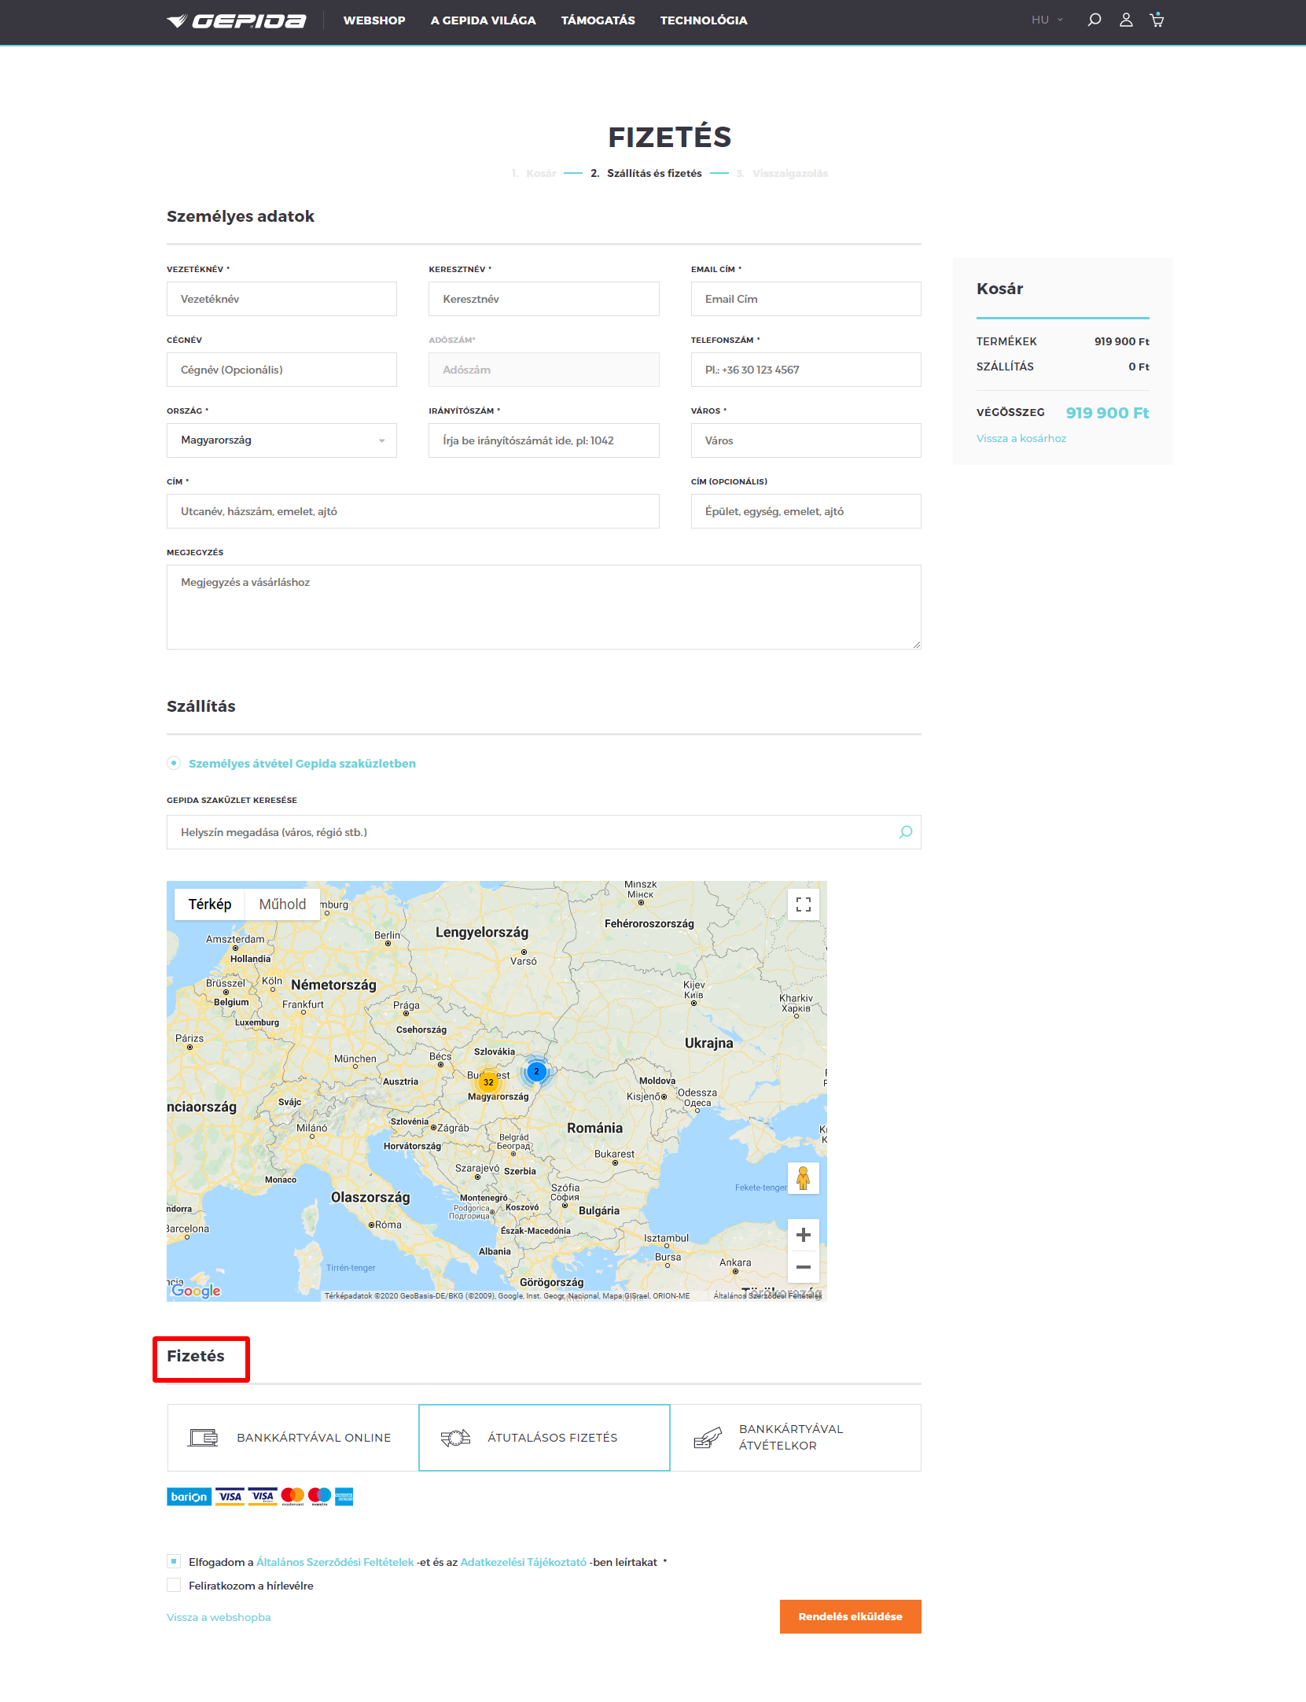Viewport: 1306px width, 1702px height.
Task: Open the Támogatás menu
Action: tap(598, 20)
